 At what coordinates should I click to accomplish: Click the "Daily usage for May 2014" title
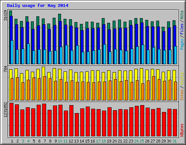tap(37, 6)
